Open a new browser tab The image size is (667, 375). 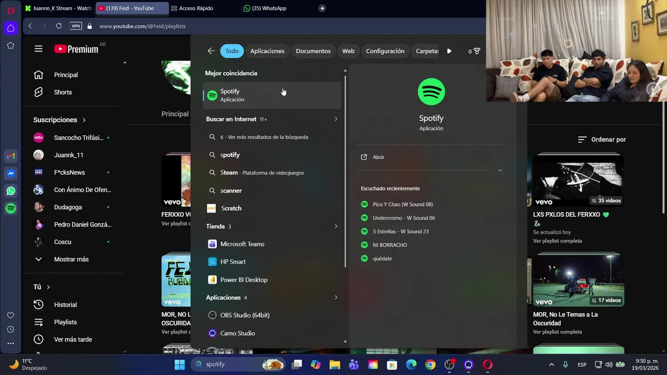tap(322, 8)
